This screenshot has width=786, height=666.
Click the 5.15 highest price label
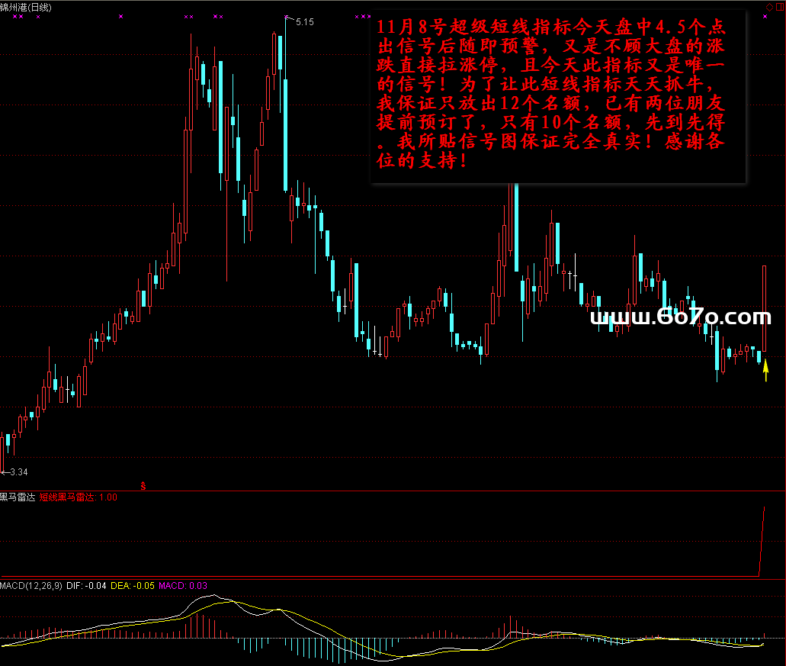tap(304, 22)
